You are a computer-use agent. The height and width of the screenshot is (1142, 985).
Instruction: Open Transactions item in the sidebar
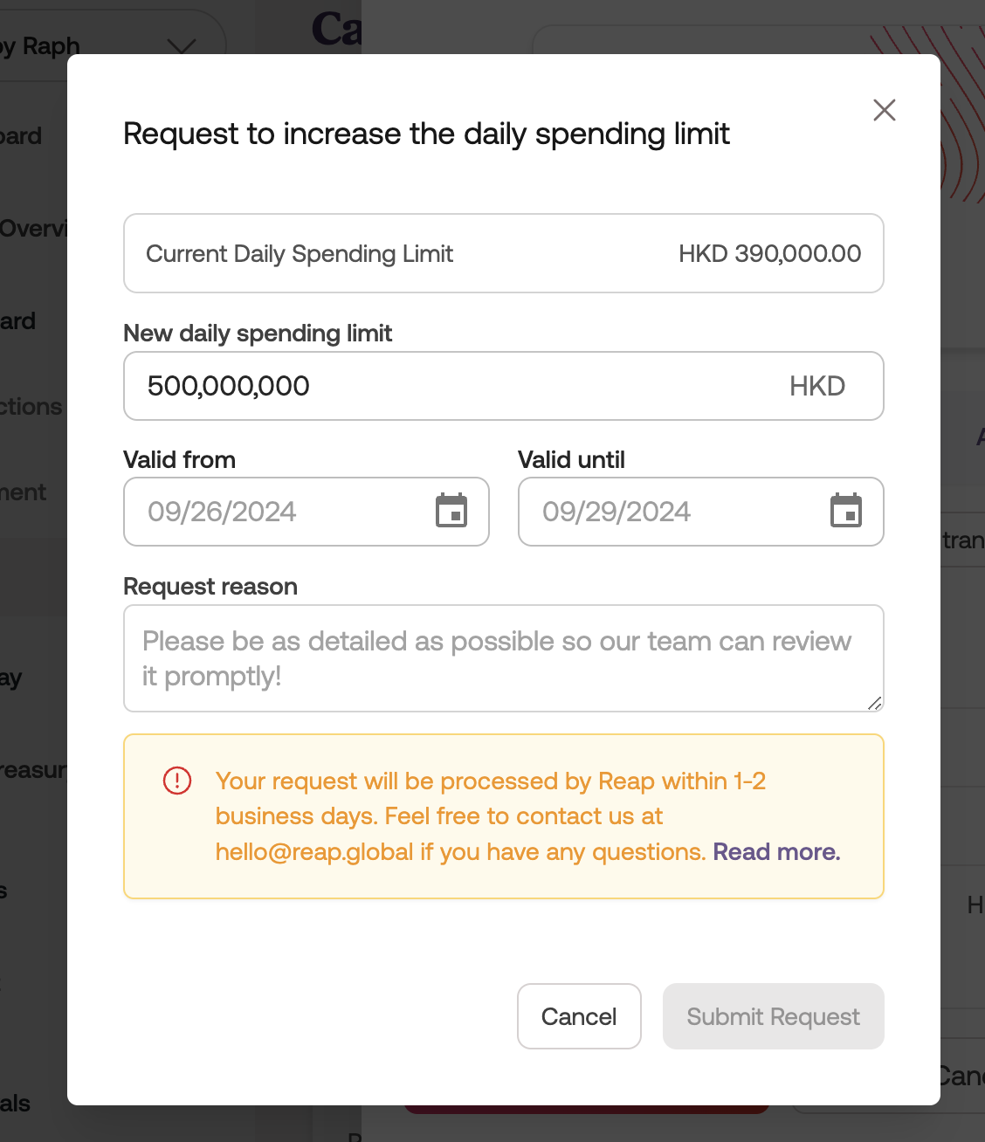click(x=31, y=407)
